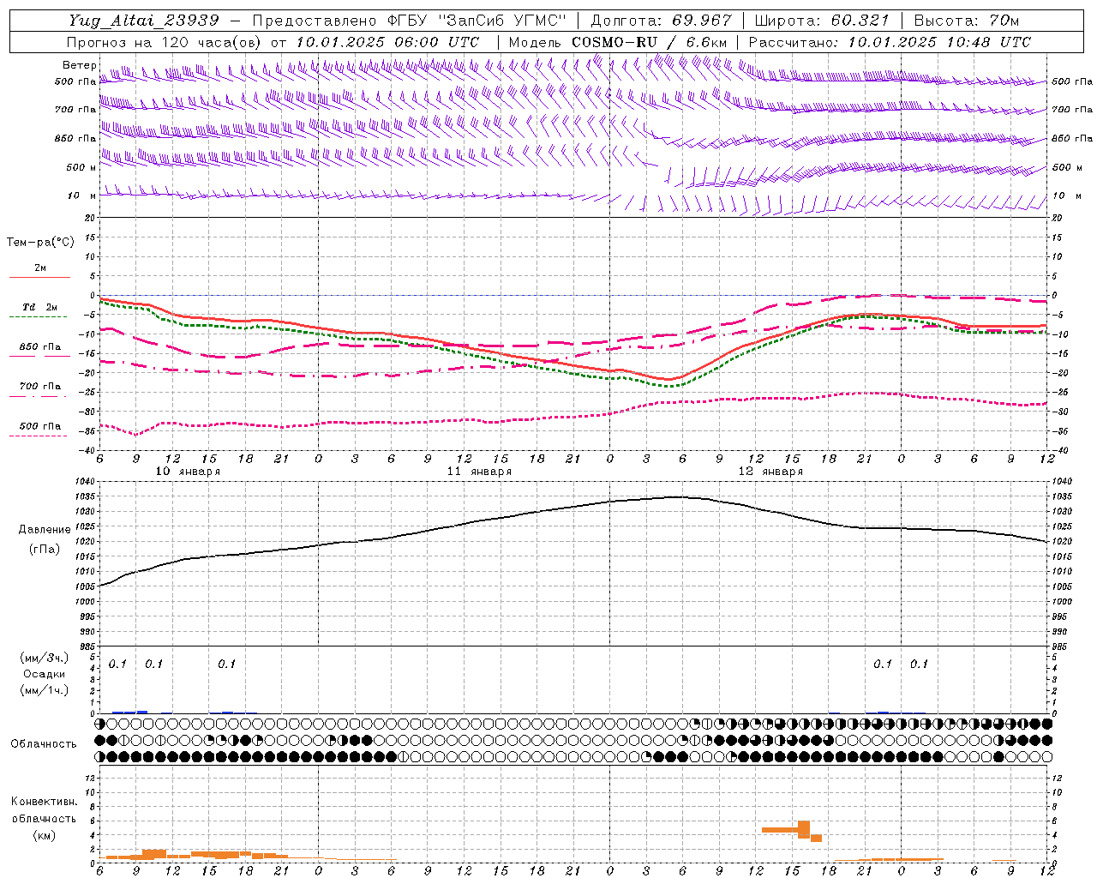This screenshot has height=878, width=1097.
Task: Click the '500 м' wind level label on left
Action: tap(81, 167)
